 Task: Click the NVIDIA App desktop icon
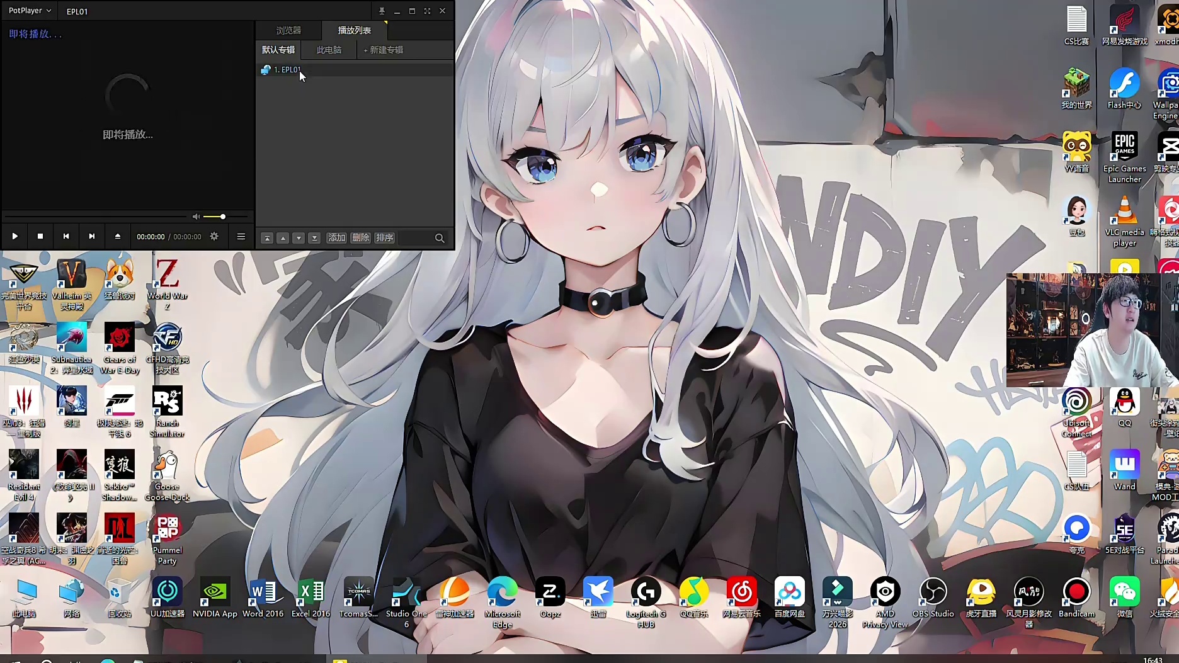(215, 598)
